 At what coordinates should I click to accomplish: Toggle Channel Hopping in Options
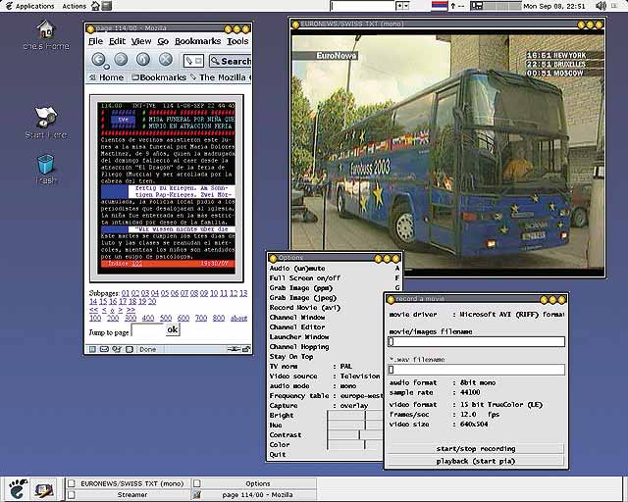[299, 347]
